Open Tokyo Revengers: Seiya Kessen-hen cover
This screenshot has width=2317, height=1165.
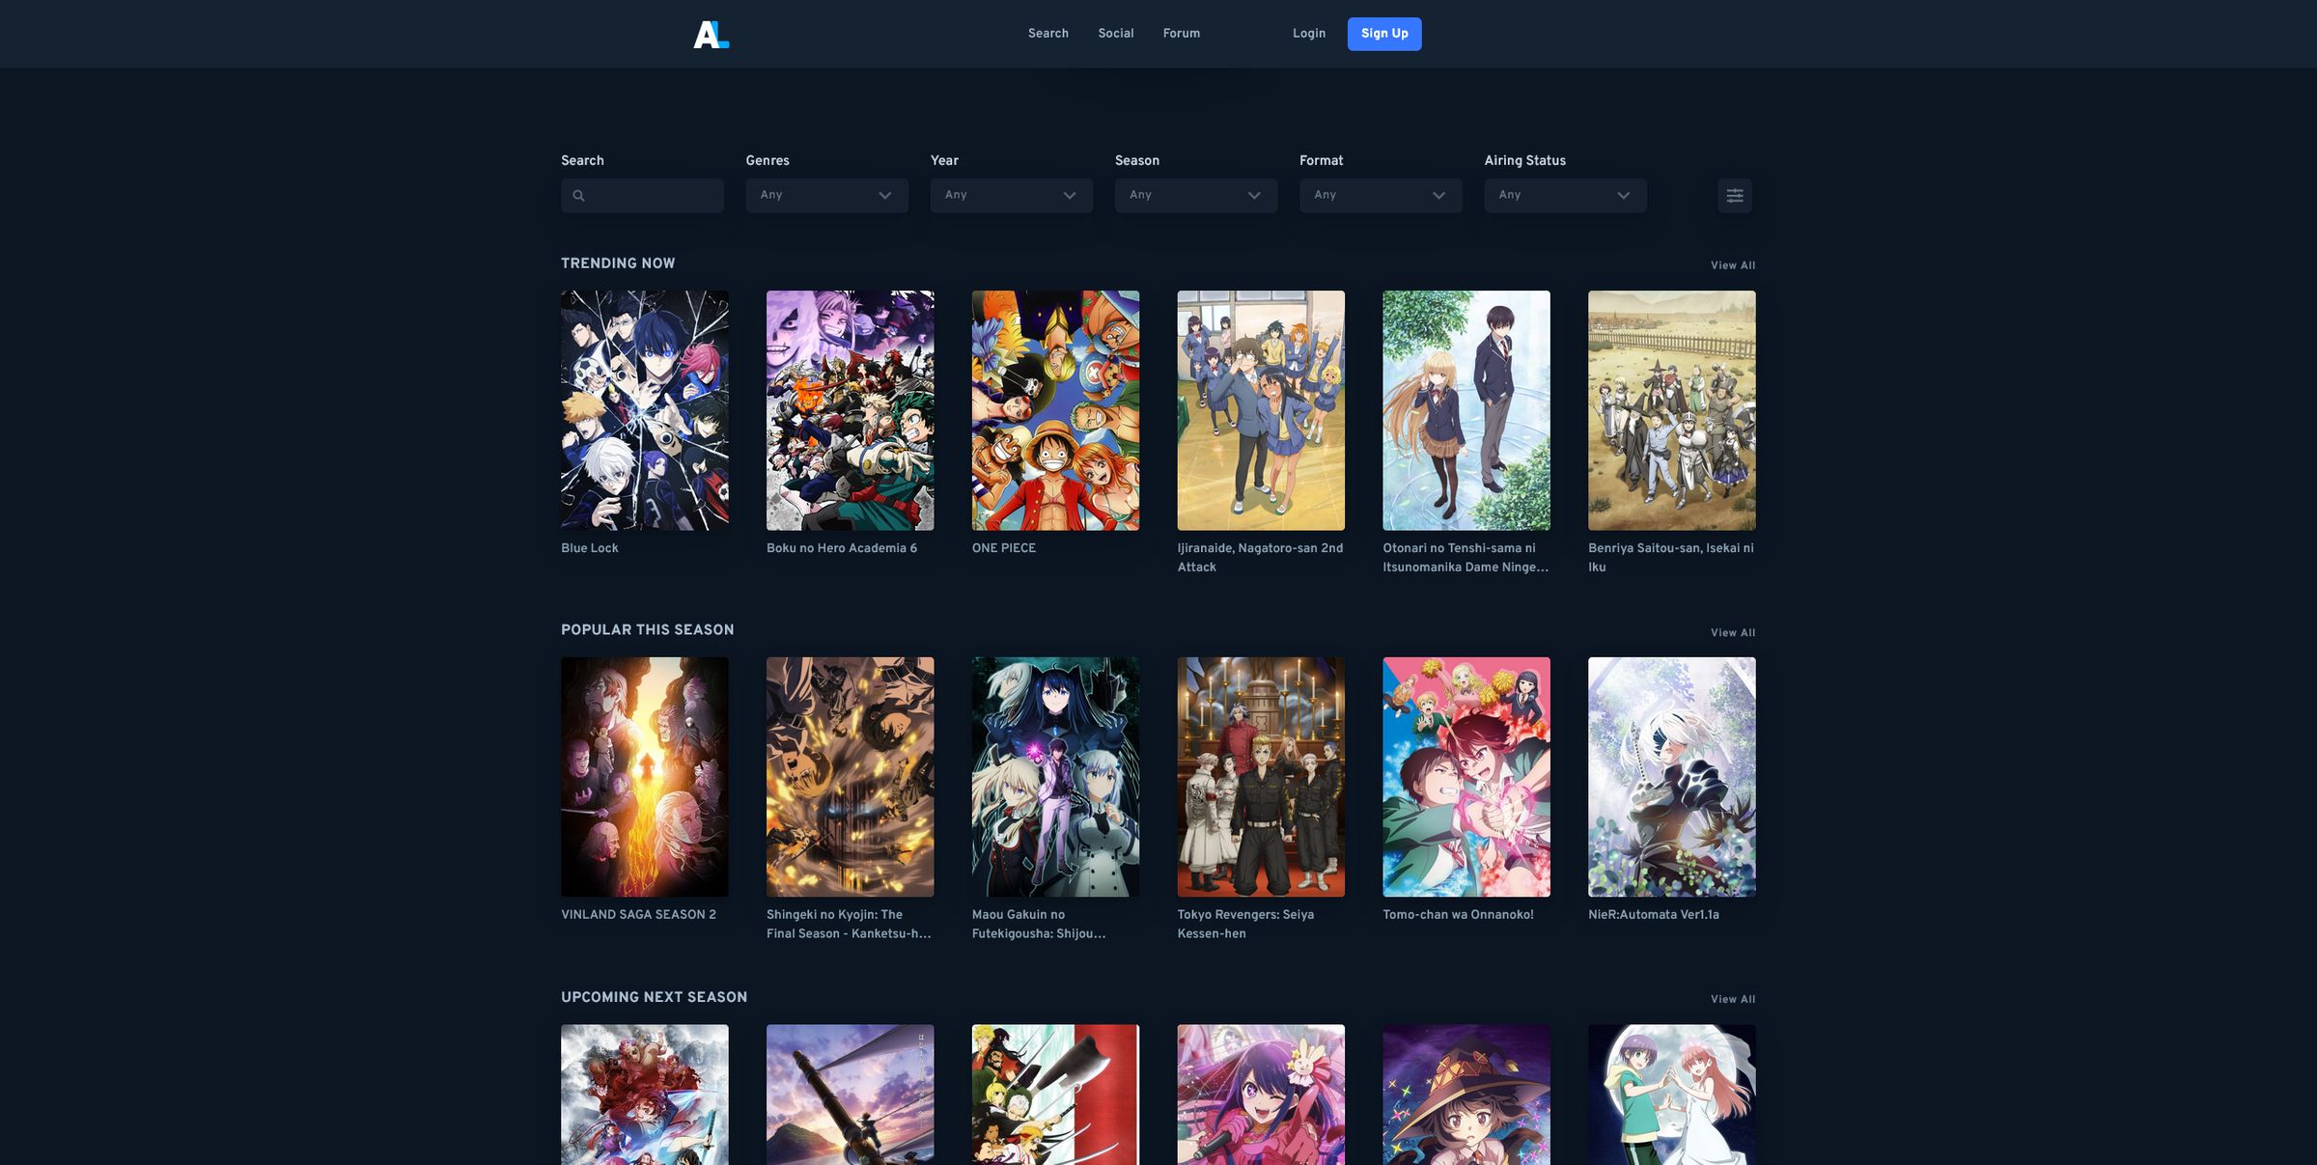pos(1261,777)
